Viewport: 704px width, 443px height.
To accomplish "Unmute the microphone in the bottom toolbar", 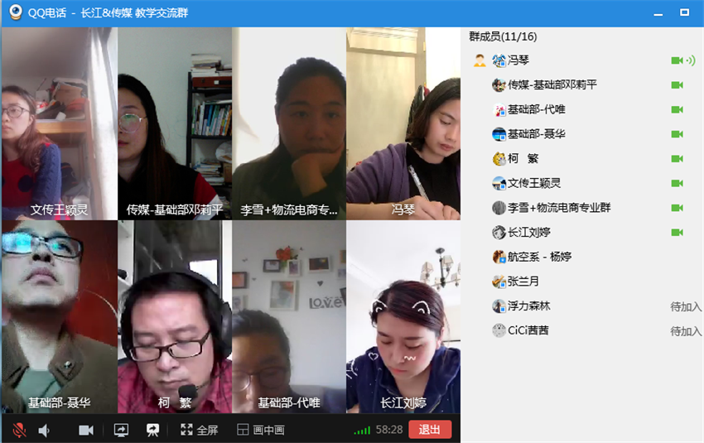I will (19, 430).
